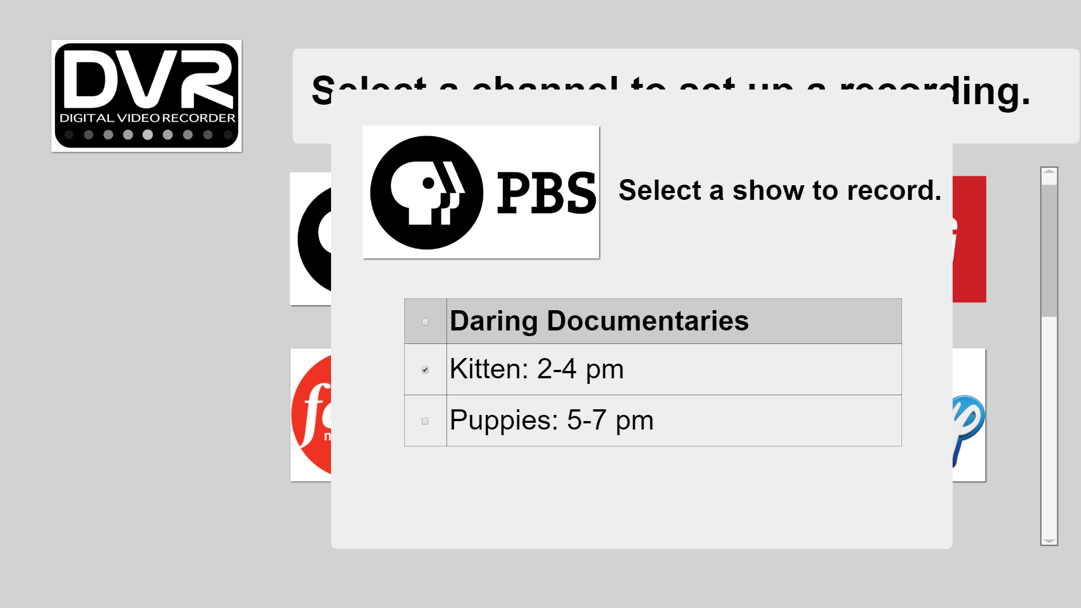Click the Kitten: 2-4 pm show row
Viewport: 1081px width, 608px height.
coord(653,369)
